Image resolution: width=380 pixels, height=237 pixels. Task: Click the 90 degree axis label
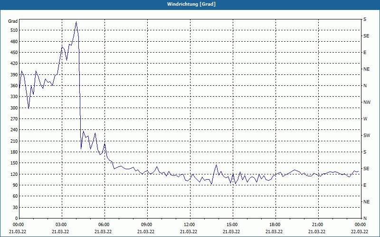click(x=15, y=185)
